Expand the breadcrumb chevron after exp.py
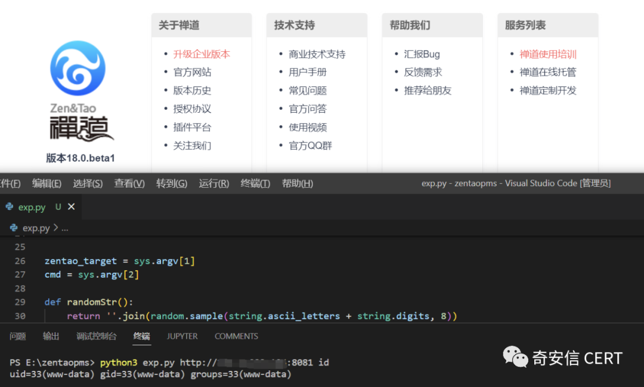Image resolution: width=644 pixels, height=387 pixels. (x=56, y=228)
